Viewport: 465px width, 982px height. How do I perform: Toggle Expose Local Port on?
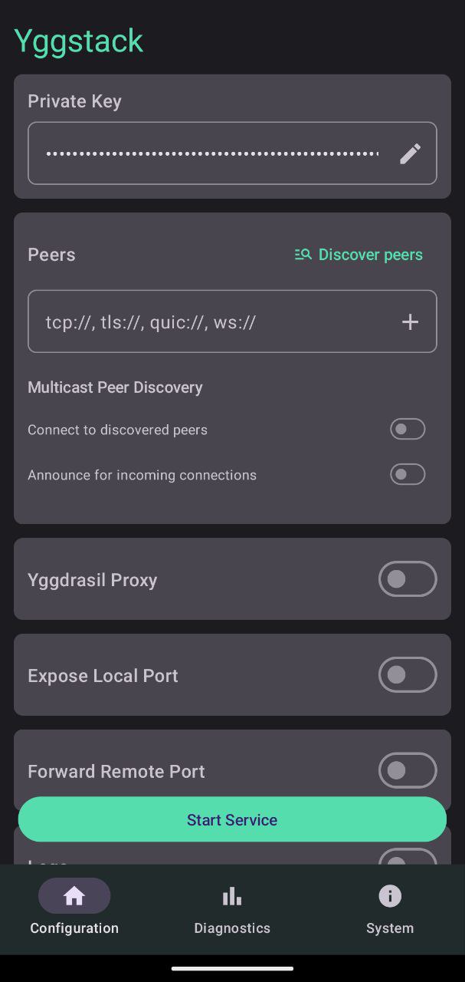click(408, 674)
